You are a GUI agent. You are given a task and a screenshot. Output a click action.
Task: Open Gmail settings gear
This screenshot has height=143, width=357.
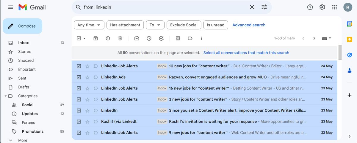coord(322,7)
